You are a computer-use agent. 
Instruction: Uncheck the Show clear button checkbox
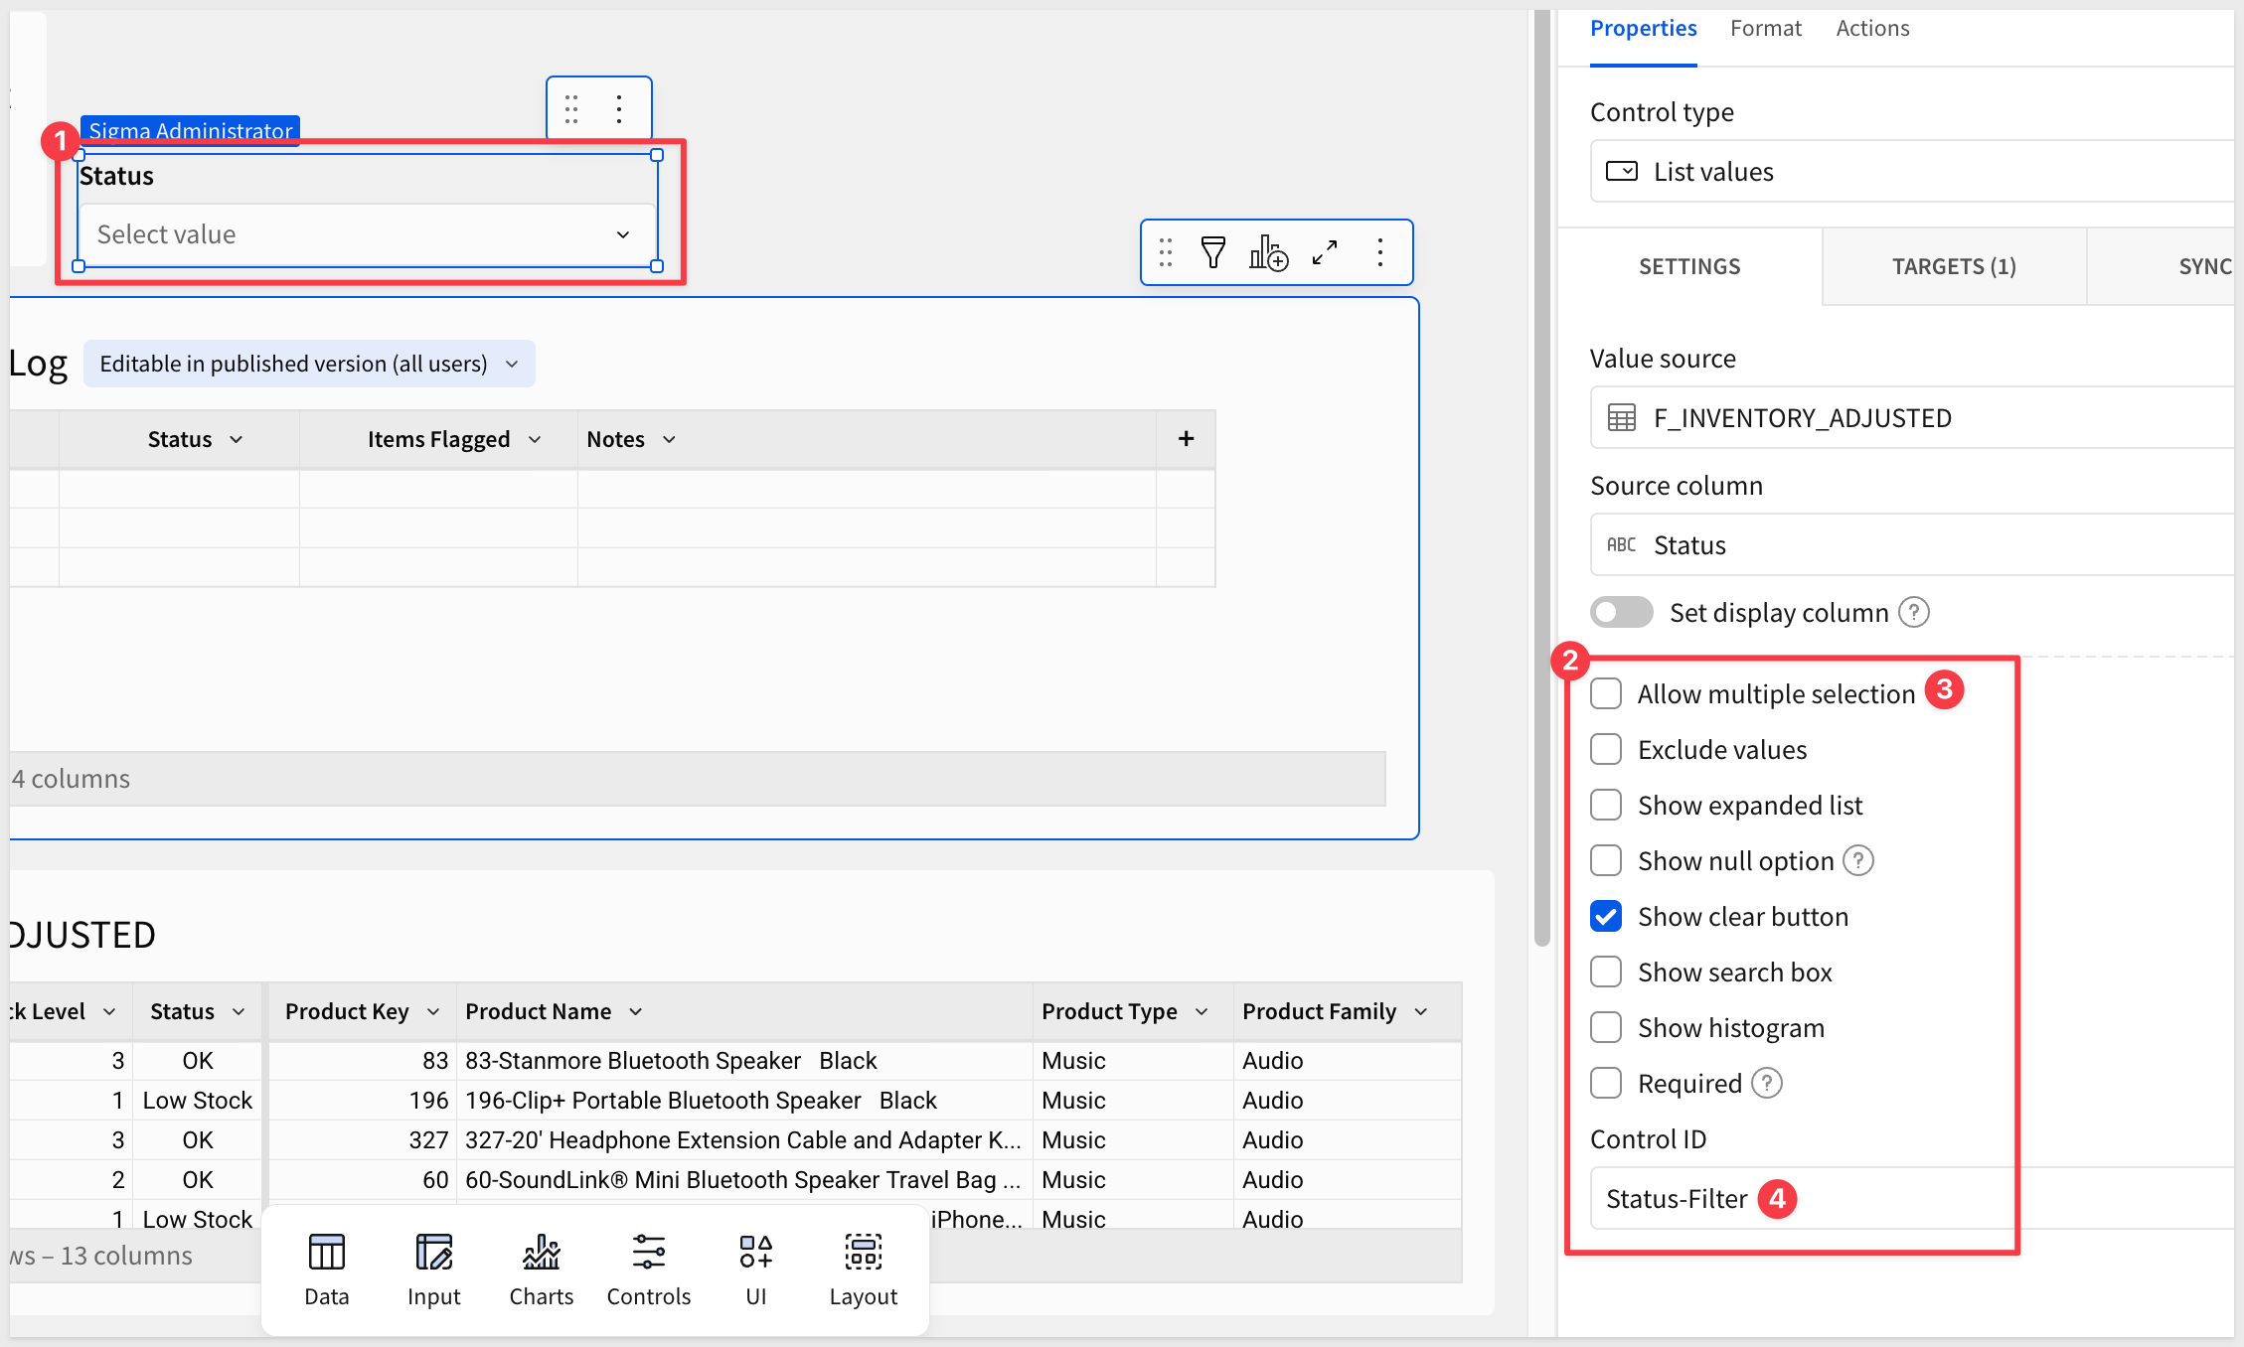(1606, 916)
